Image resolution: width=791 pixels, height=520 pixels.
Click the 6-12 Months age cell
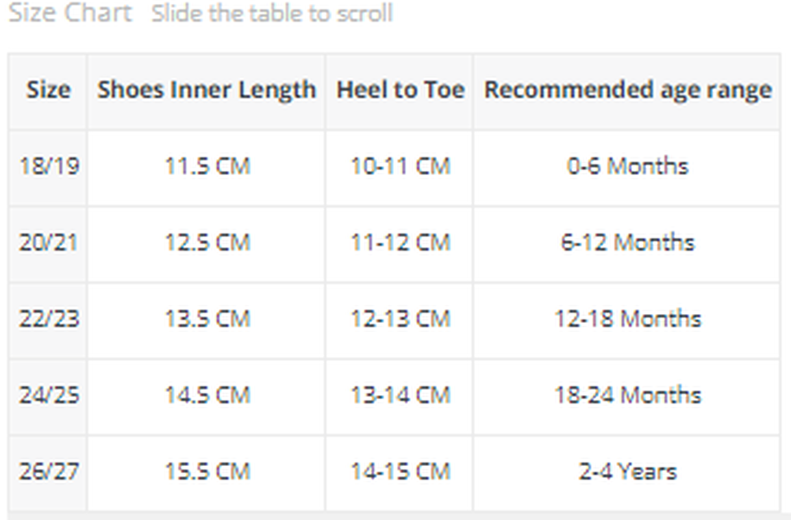627,242
